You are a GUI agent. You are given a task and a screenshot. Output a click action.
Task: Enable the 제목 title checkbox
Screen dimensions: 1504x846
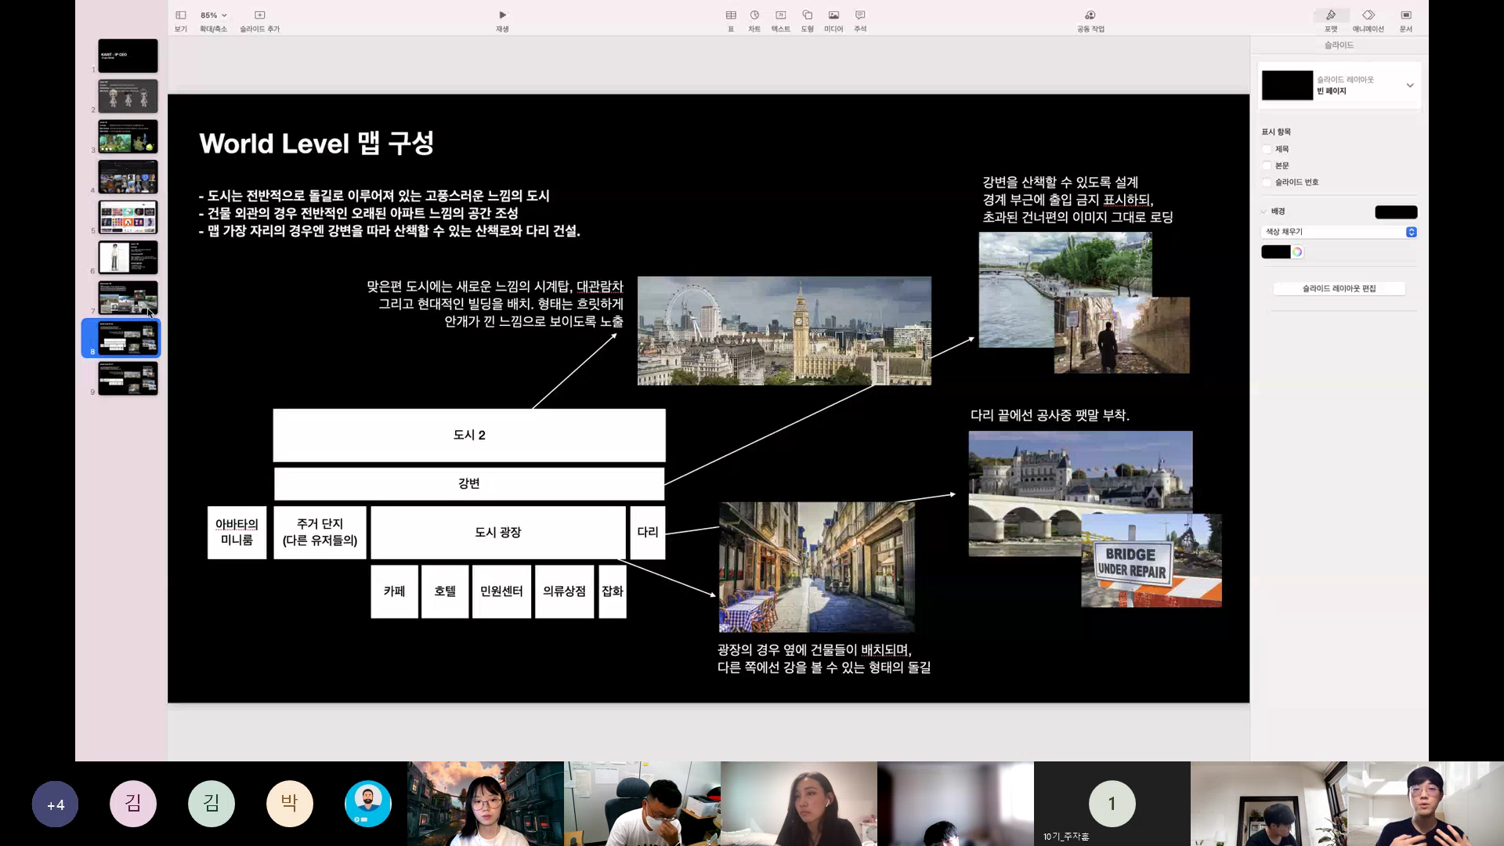coord(1267,149)
